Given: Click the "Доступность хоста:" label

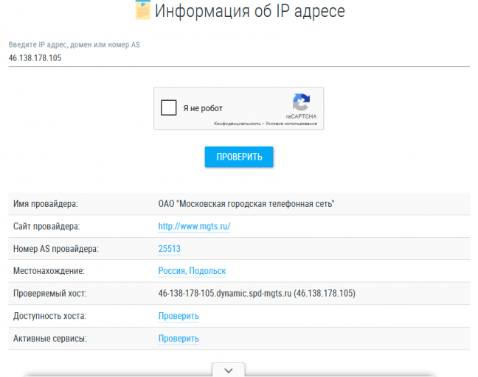Looking at the screenshot, I should [x=49, y=316].
